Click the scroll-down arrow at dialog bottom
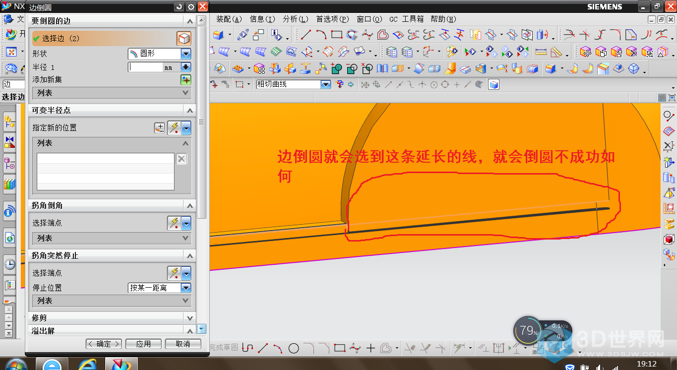Screen dimensions: 677x370 click(x=201, y=329)
